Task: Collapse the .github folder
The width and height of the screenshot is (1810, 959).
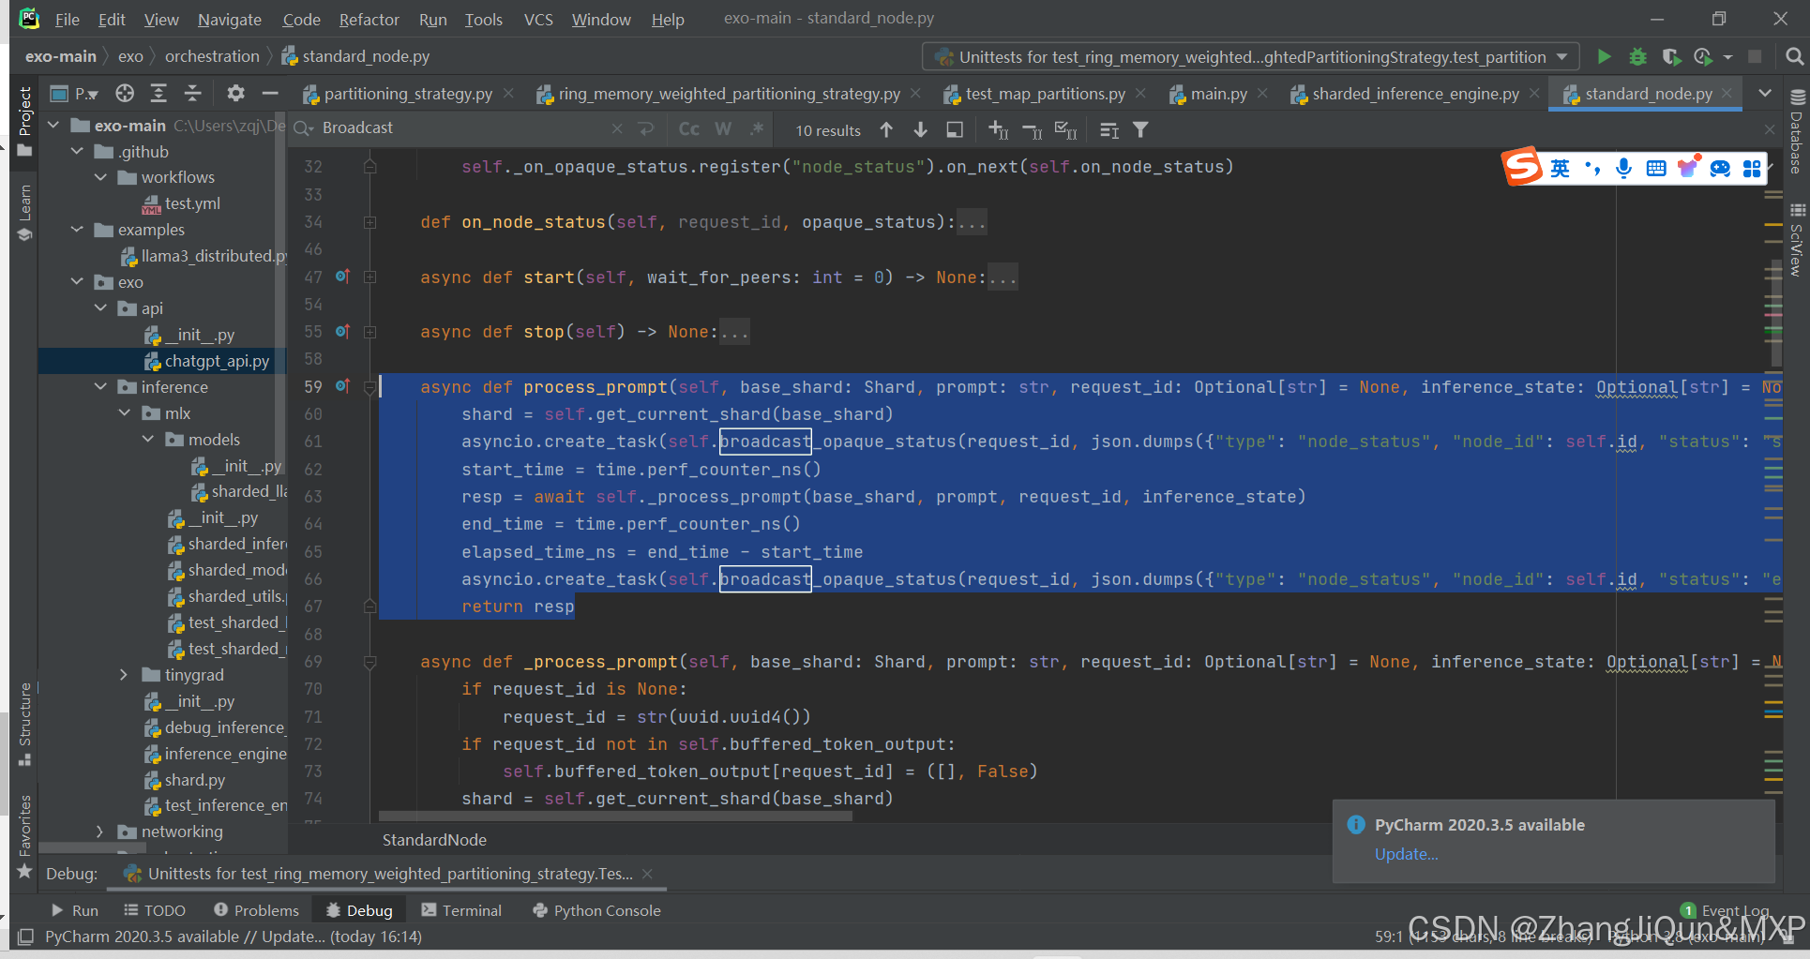Action: coord(78,151)
